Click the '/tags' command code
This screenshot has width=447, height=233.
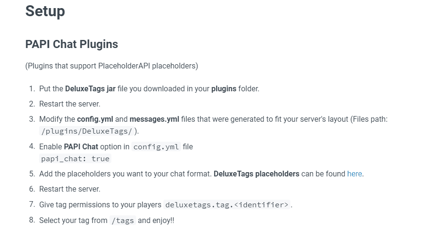[123, 220]
